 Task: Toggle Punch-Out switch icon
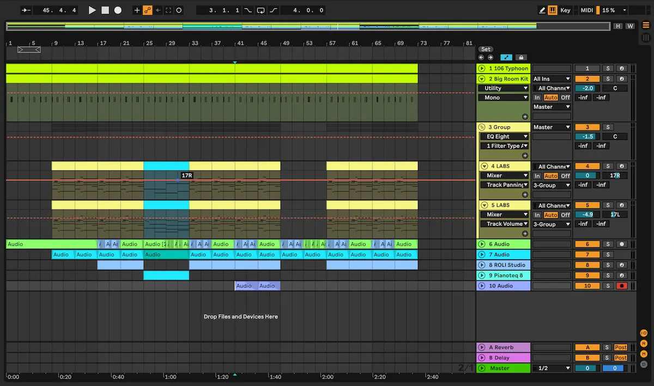[x=273, y=10]
